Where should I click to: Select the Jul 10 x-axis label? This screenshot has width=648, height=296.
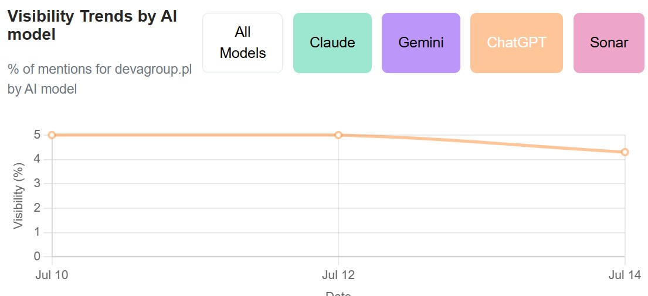pyautogui.click(x=52, y=275)
